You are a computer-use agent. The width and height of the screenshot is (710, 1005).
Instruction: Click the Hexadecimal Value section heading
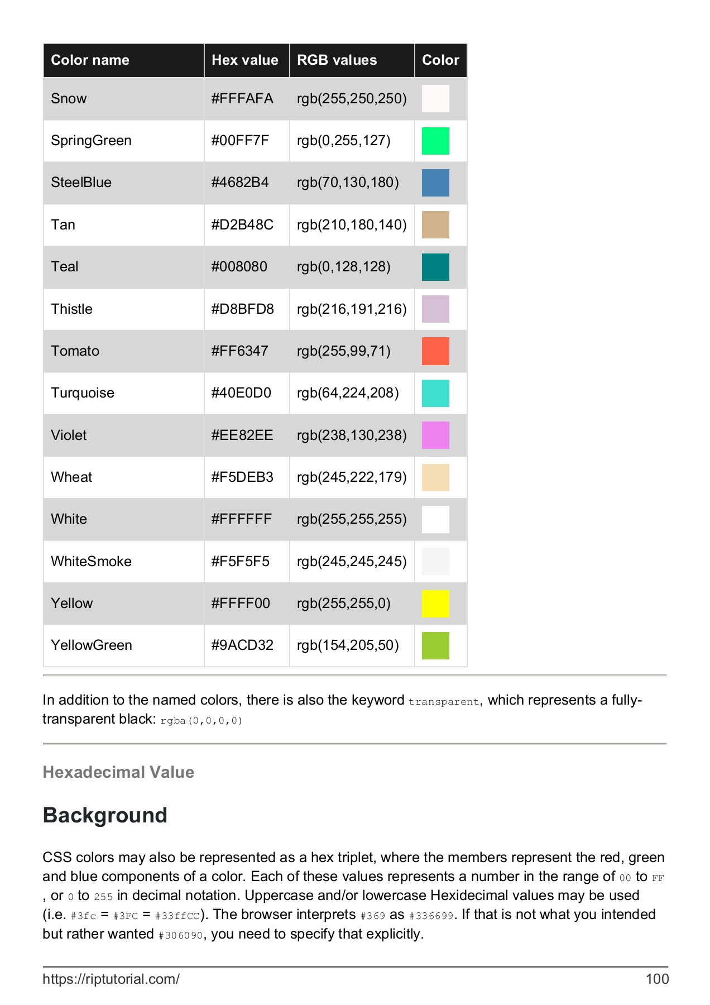coord(118,772)
